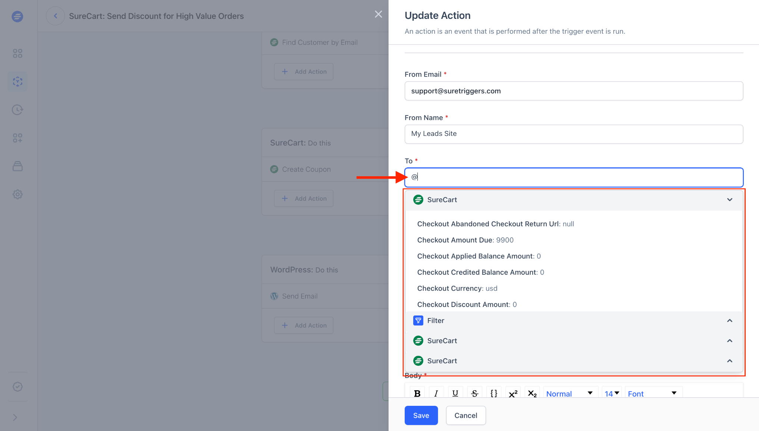
Task: Select Checkout Amount Due value 9900
Action: coord(465,240)
